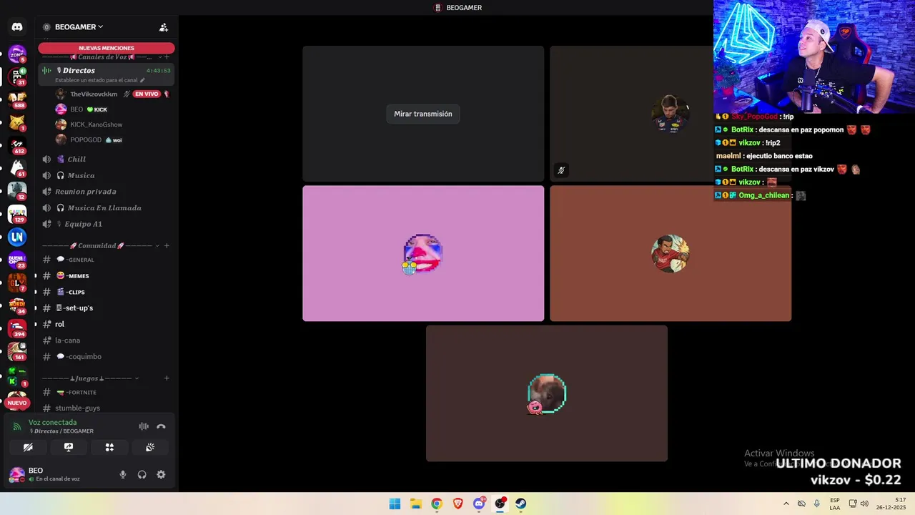Open the set-up's text channel
This screenshot has width=915, height=515.
(x=107, y=308)
